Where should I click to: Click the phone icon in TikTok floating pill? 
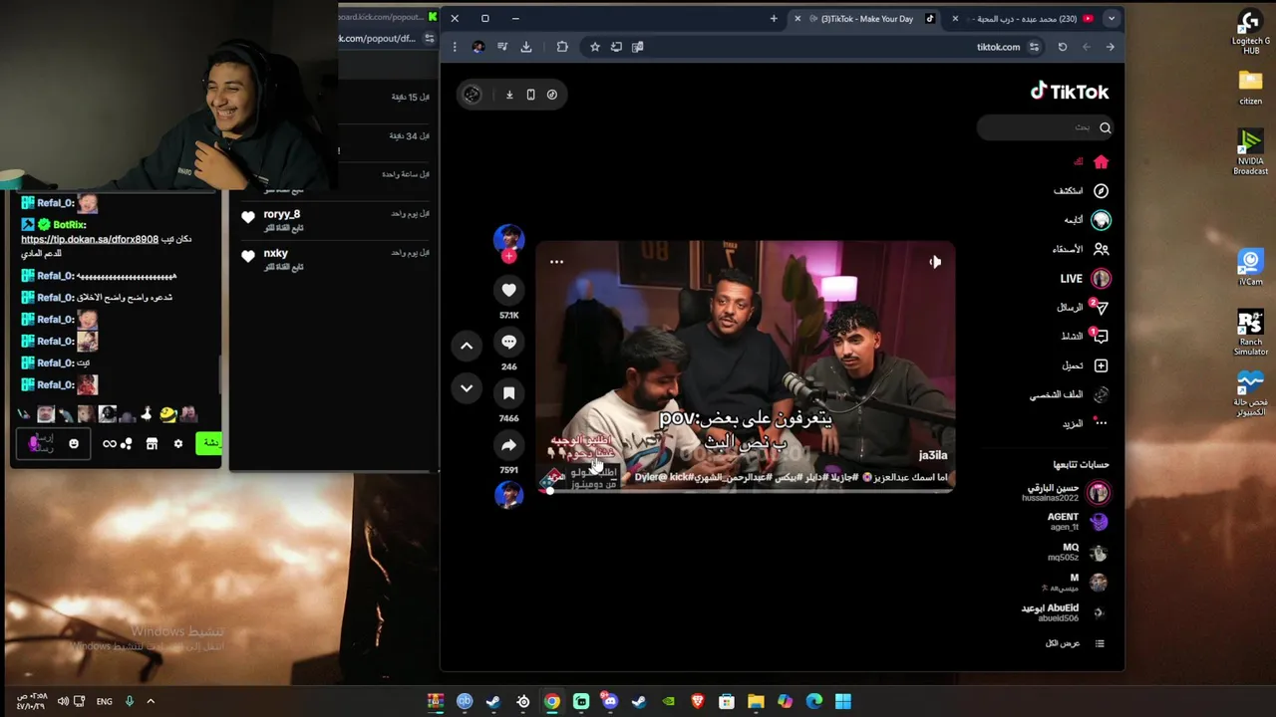[x=530, y=95]
